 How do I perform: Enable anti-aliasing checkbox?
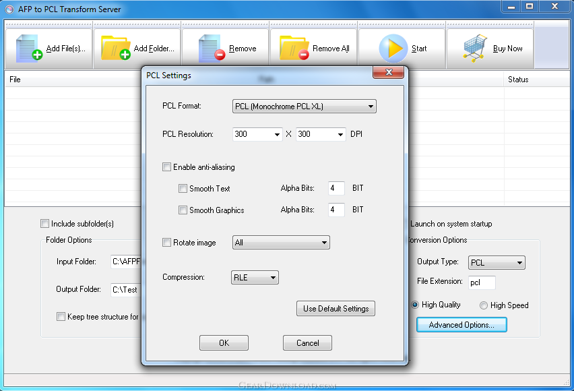click(x=166, y=167)
